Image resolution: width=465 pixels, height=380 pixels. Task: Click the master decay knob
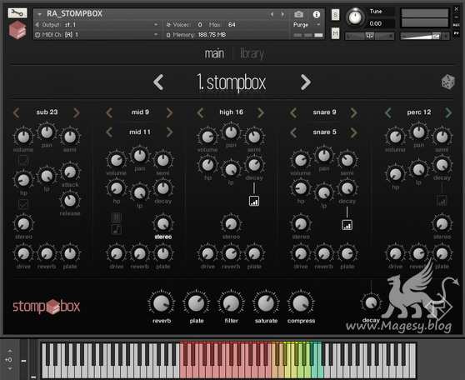(x=371, y=302)
